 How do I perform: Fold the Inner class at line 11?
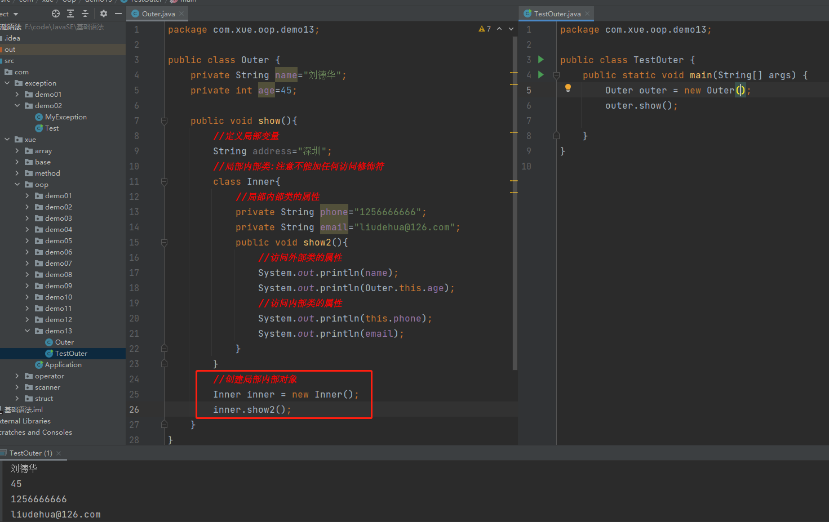click(164, 181)
